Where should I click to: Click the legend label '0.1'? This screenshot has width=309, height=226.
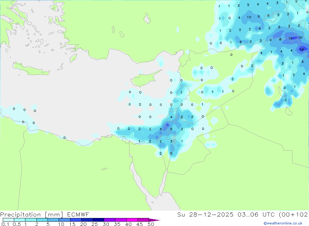point(5,224)
